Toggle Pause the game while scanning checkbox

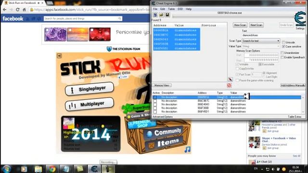pyautogui.click(x=237, y=80)
